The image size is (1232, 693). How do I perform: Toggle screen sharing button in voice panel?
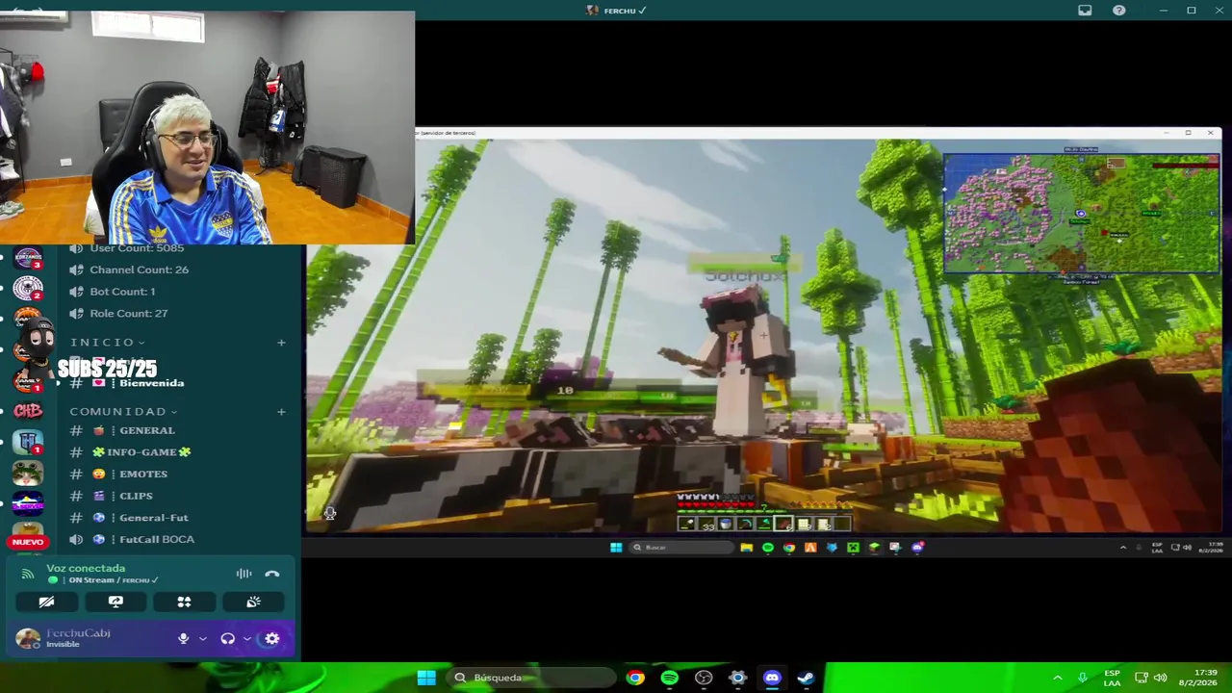pyautogui.click(x=115, y=602)
